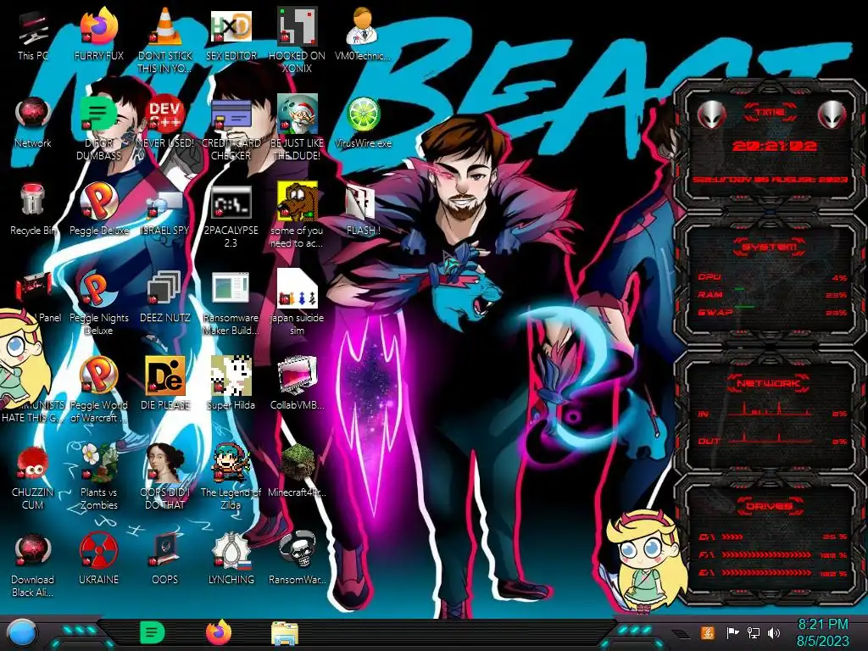This screenshot has width=868, height=651.
Task: Click the DRIVES widget header
Action: click(x=768, y=506)
